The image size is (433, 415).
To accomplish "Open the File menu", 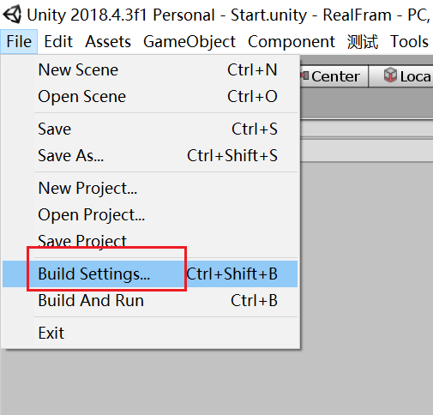I will click(x=19, y=41).
